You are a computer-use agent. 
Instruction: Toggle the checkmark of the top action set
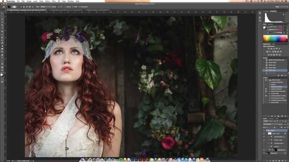(263, 80)
